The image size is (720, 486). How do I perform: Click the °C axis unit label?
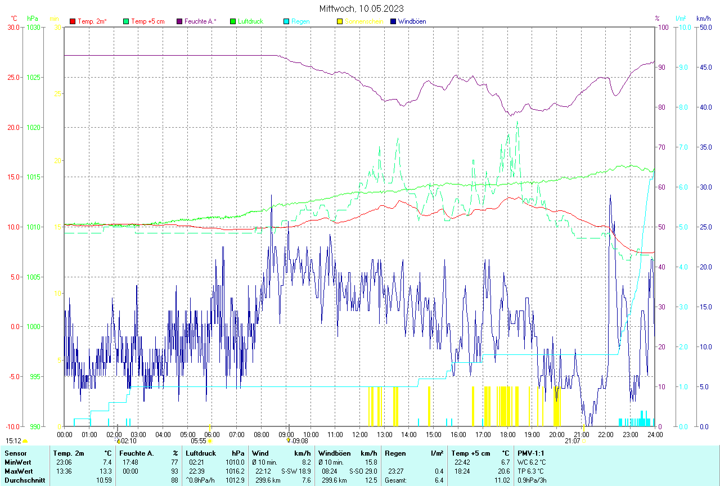15,19
